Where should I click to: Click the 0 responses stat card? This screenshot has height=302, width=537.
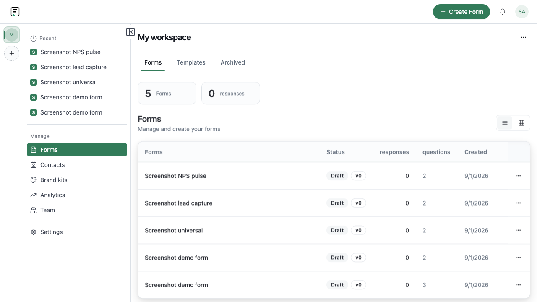pyautogui.click(x=231, y=93)
